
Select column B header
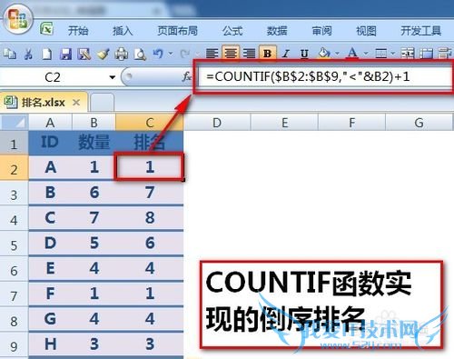[94, 123]
